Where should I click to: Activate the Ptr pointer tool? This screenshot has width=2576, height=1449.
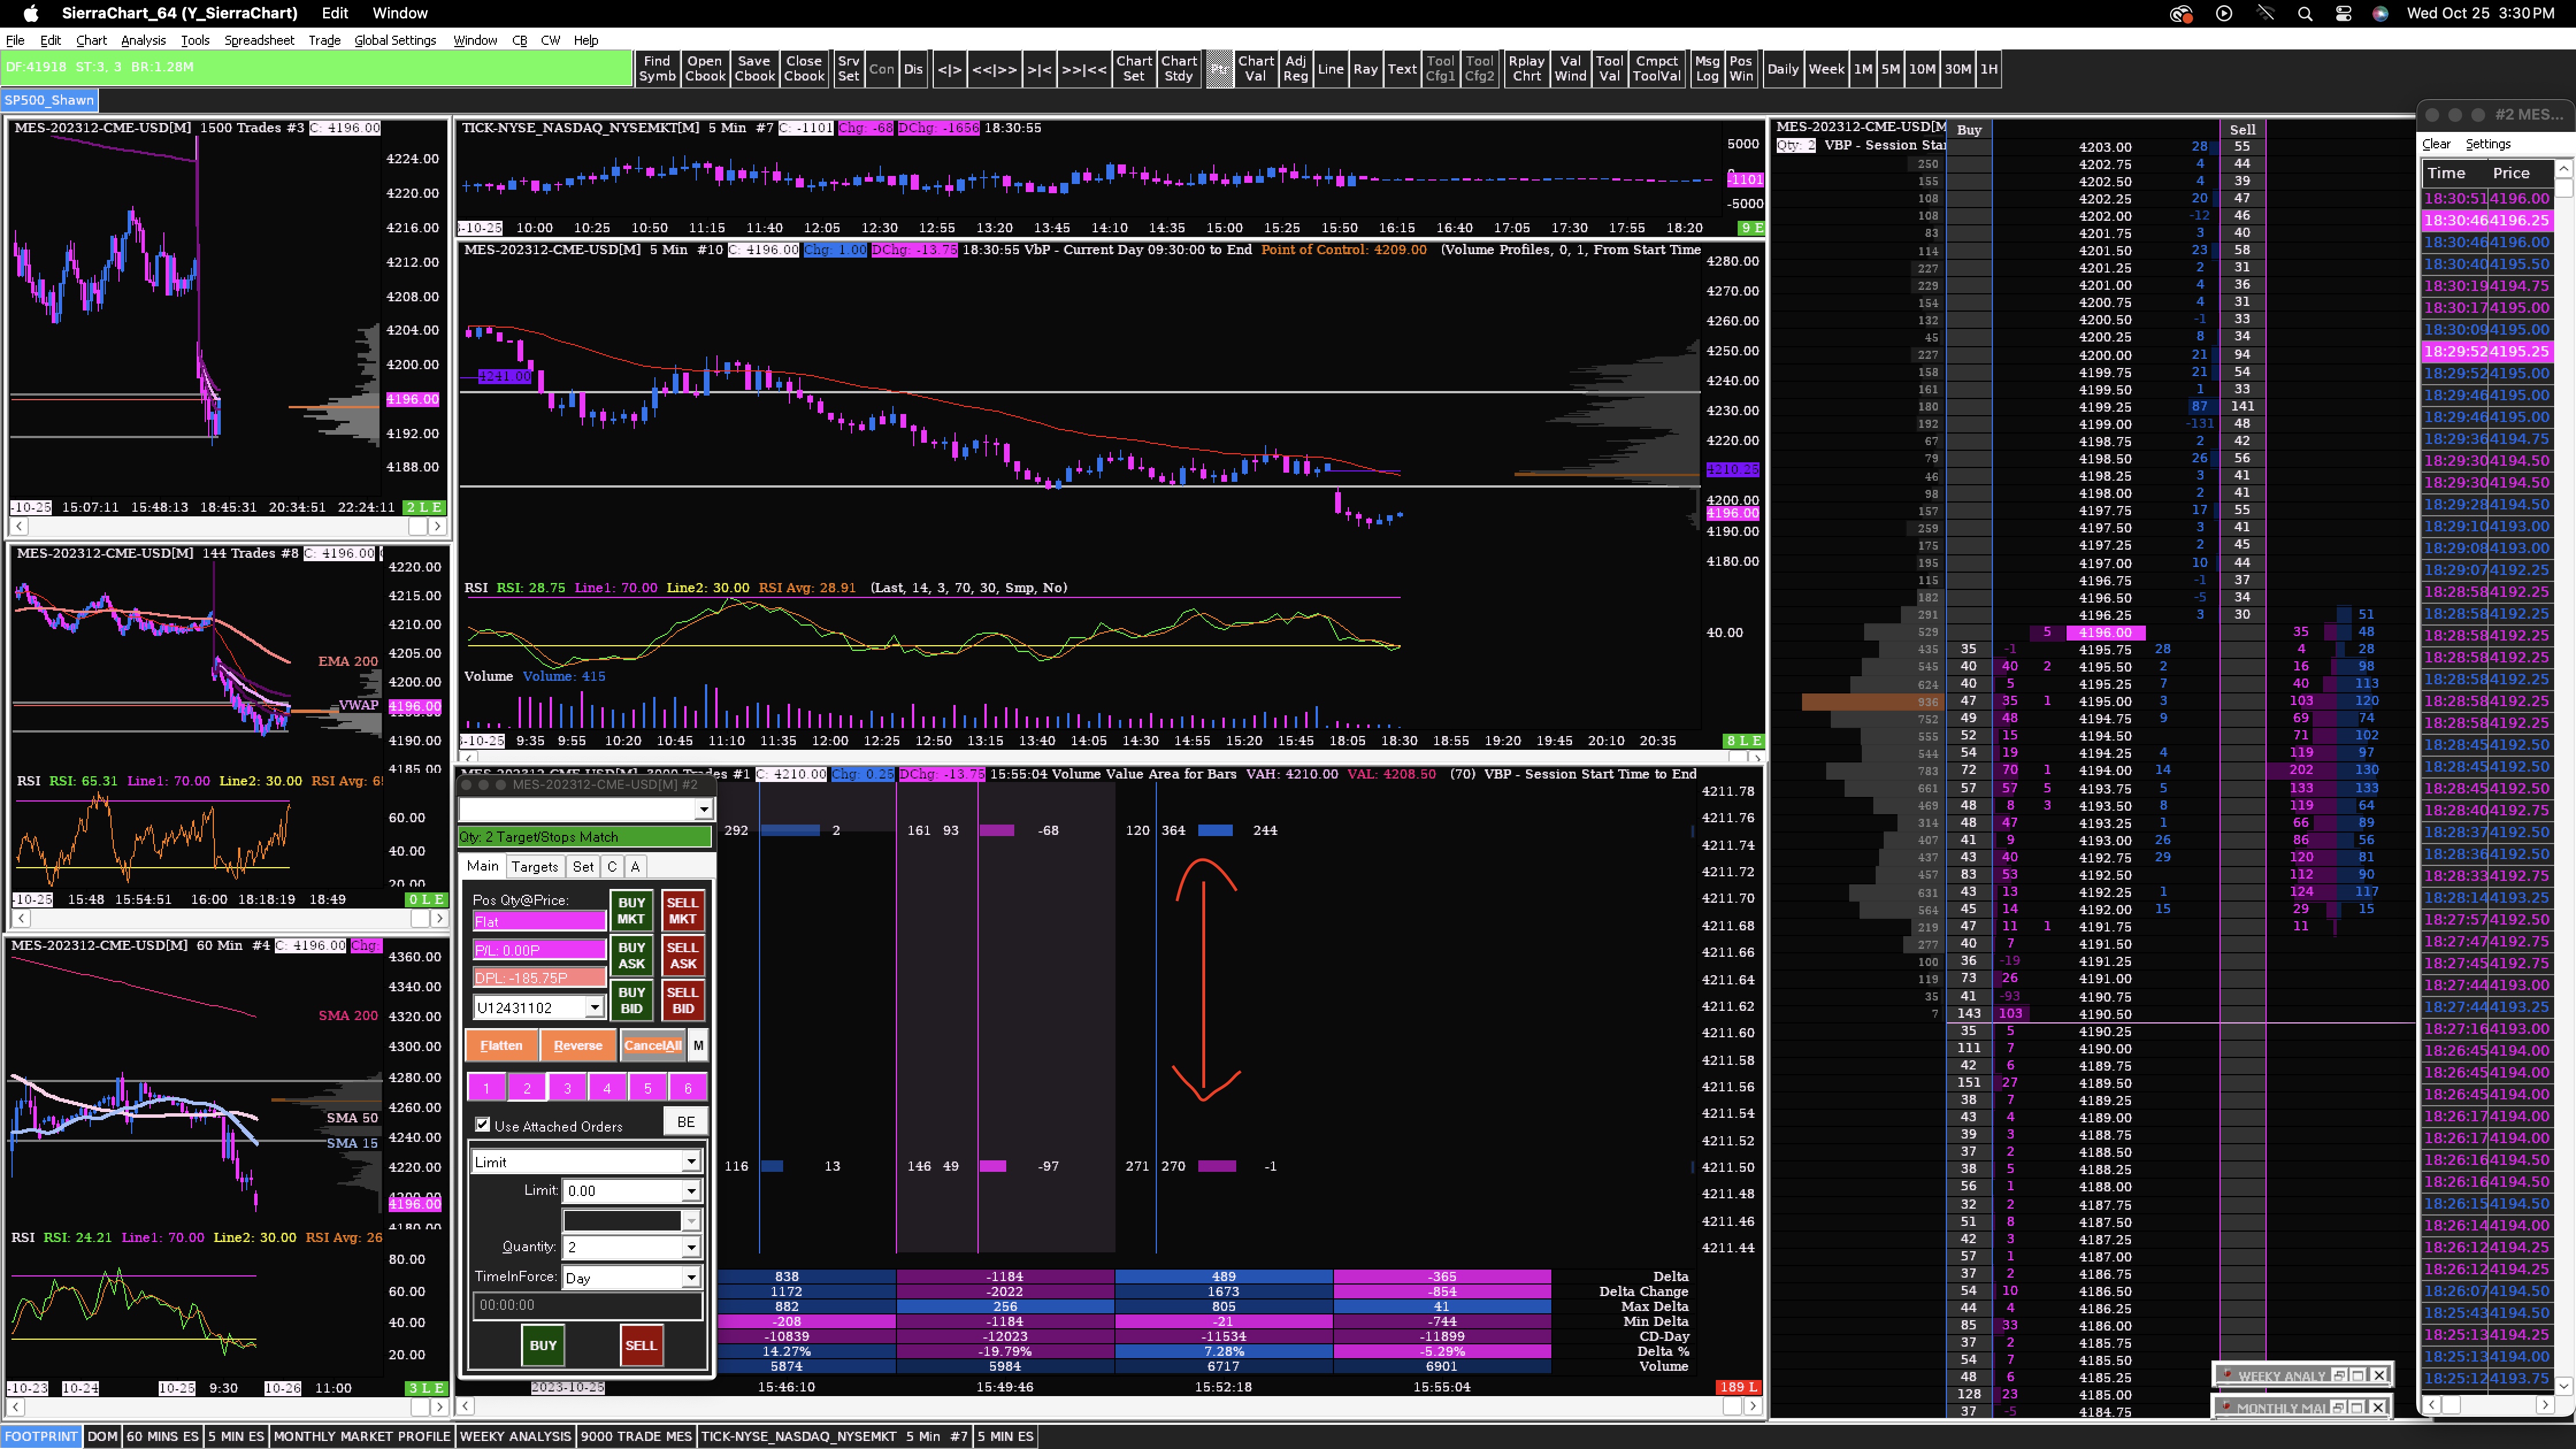pos(1219,68)
